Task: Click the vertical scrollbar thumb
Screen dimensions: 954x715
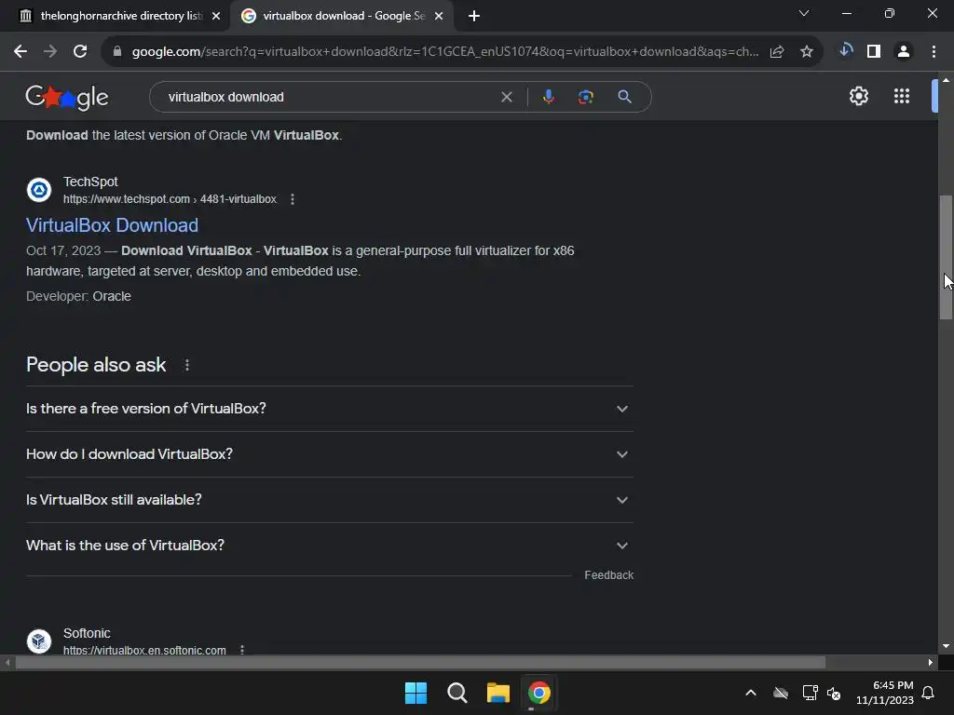Action: 946,257
